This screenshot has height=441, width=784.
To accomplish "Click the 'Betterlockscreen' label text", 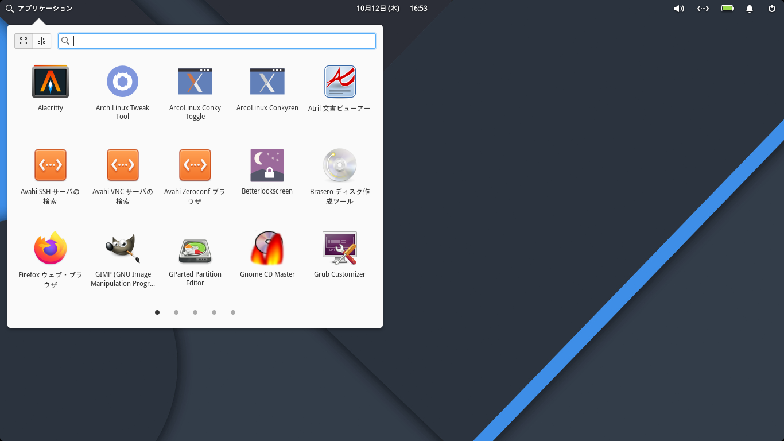I will click(267, 191).
